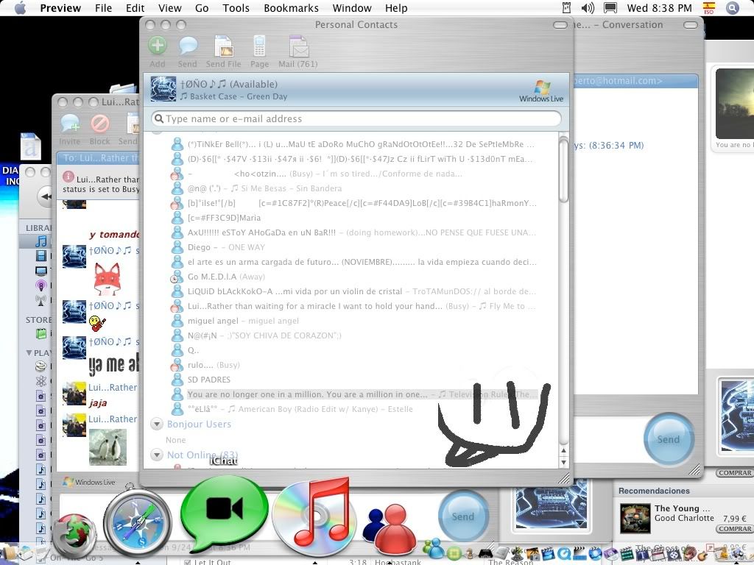Select the Radio tower icon in iTunes sidebar

[41, 301]
